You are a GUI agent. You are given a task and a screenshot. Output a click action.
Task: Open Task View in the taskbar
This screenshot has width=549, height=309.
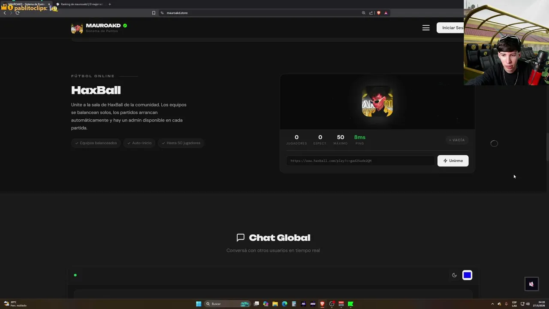(x=256, y=304)
